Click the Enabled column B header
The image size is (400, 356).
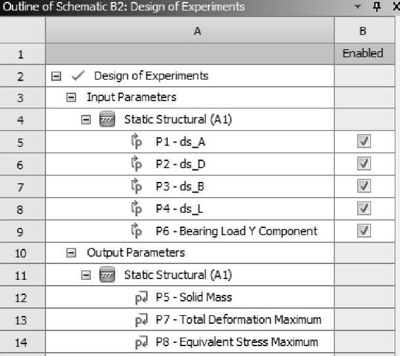click(363, 31)
